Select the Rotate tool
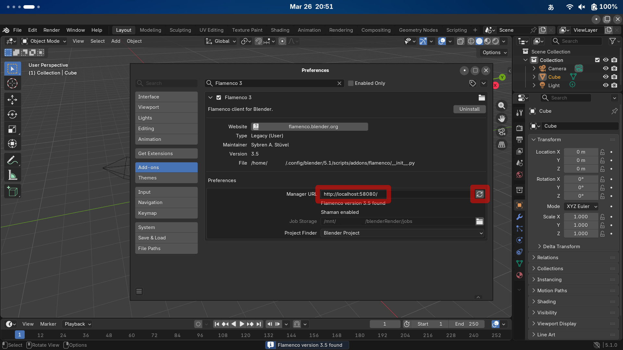Screen dimensions: 623x350 click(12, 114)
